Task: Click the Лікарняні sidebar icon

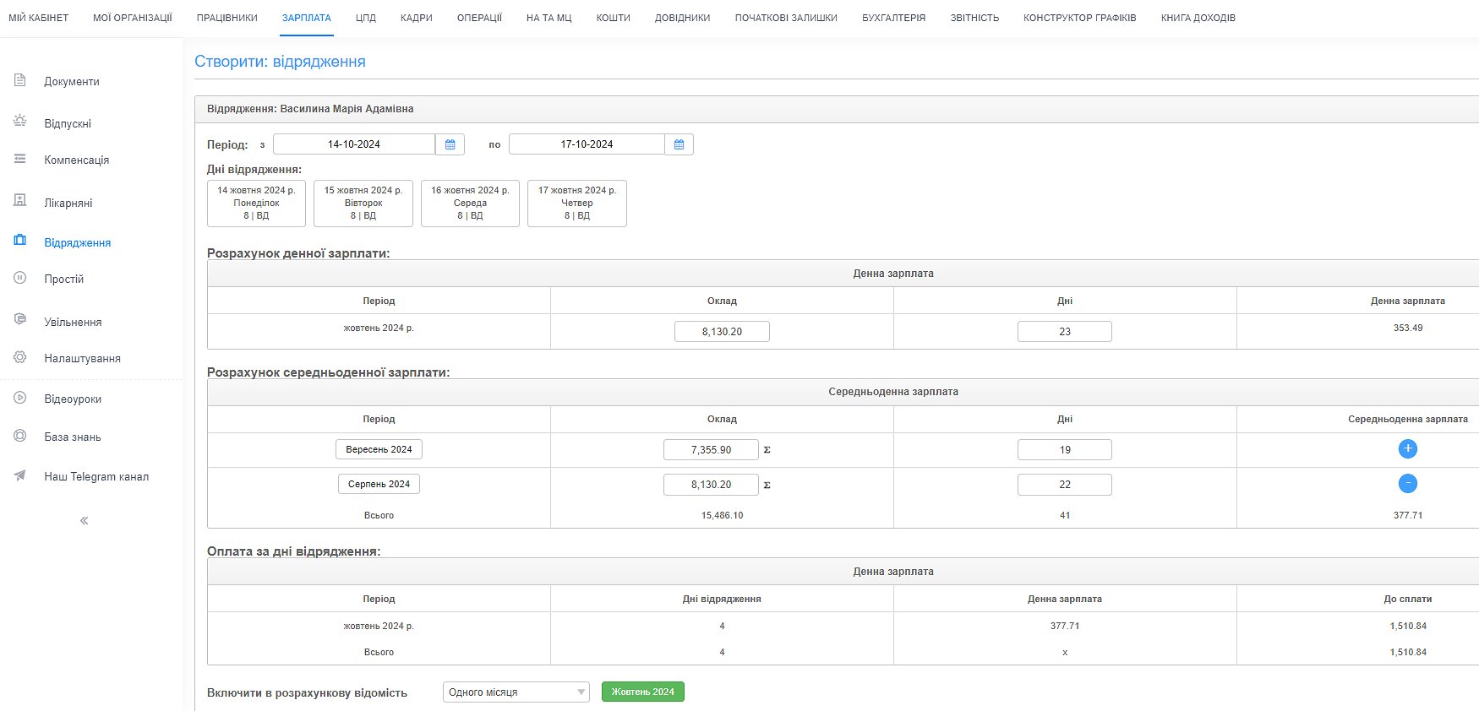Action: point(20,201)
